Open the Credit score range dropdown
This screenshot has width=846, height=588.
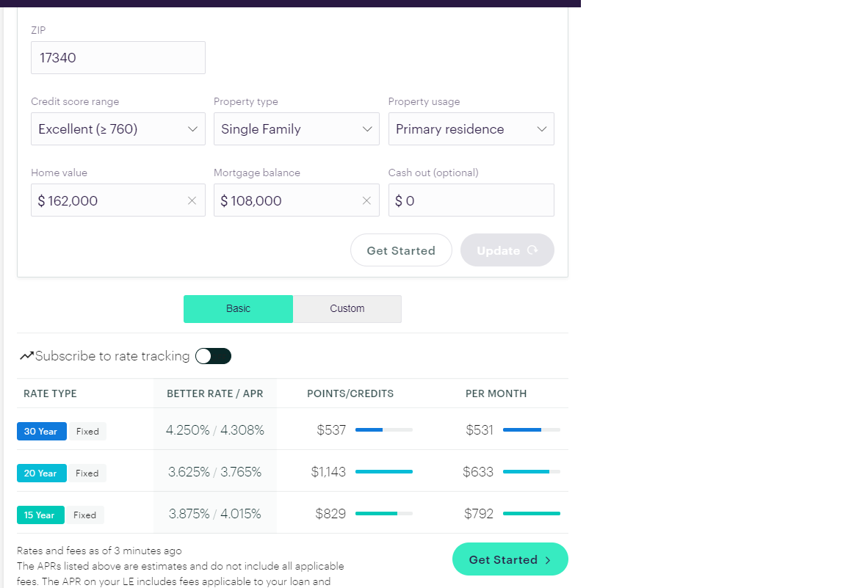pos(117,129)
